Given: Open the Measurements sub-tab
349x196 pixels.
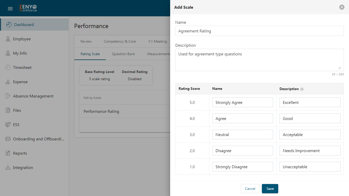Looking at the screenshot, I should [159, 54].
